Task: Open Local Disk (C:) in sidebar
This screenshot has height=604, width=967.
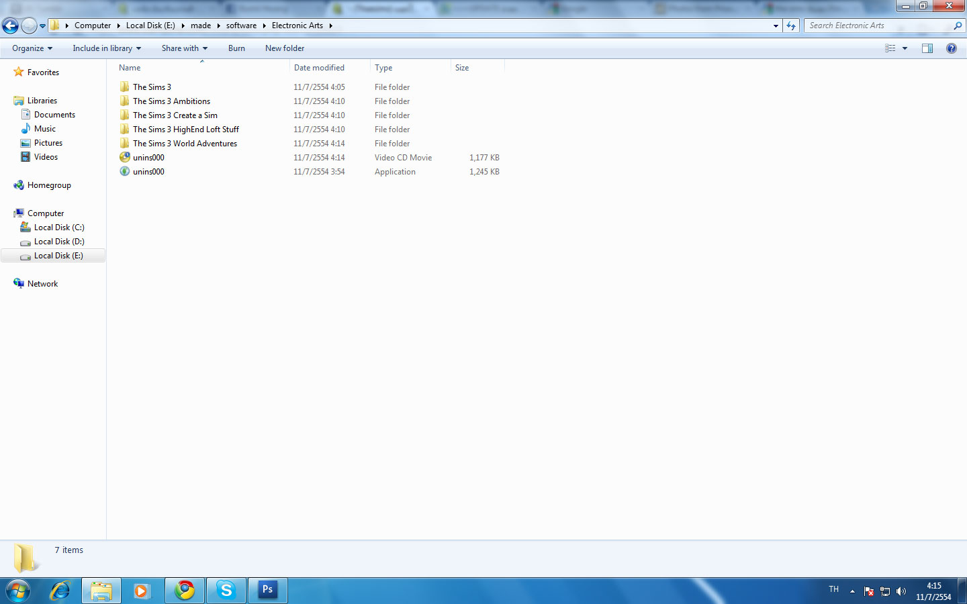Action: point(59,228)
